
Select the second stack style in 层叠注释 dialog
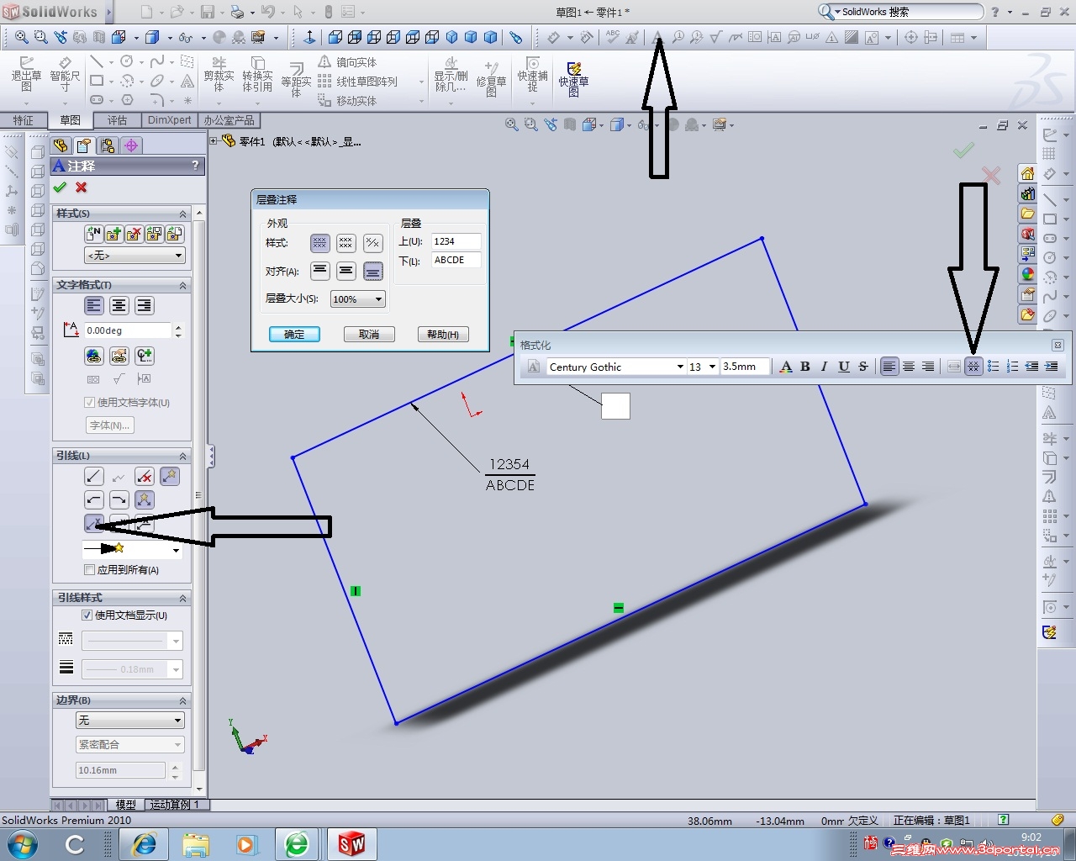pos(345,243)
